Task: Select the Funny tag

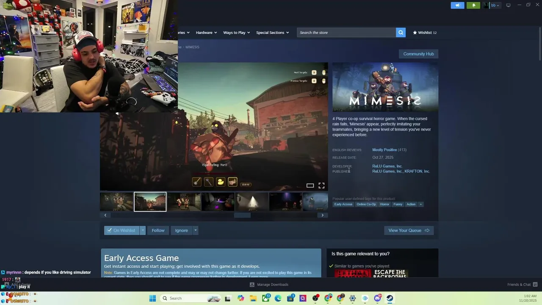Action: point(398,204)
